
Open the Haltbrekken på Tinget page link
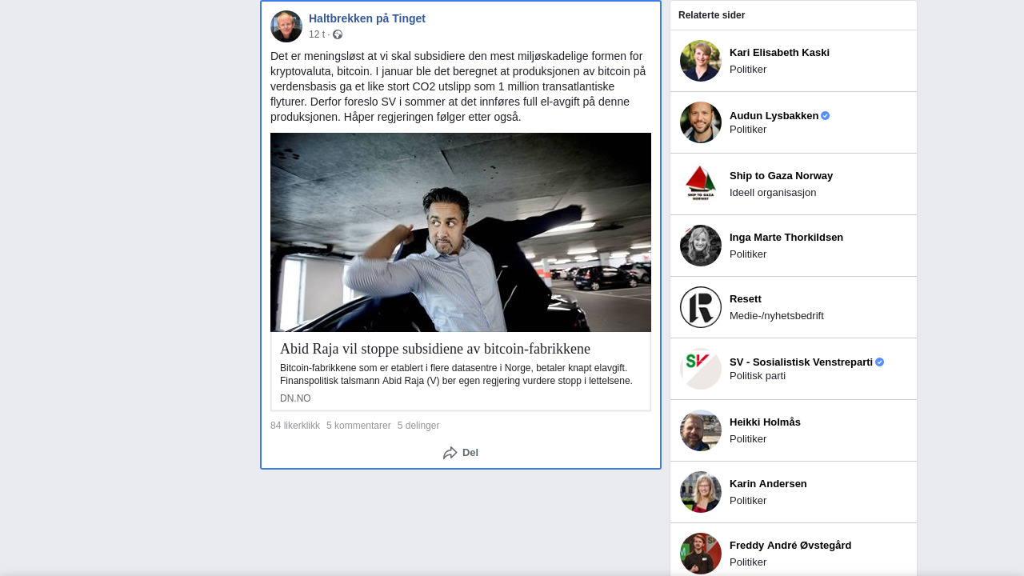[367, 18]
